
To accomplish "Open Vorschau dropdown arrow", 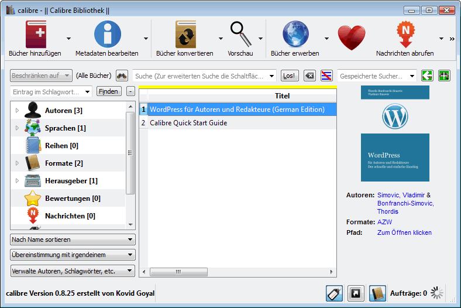I will point(260,39).
